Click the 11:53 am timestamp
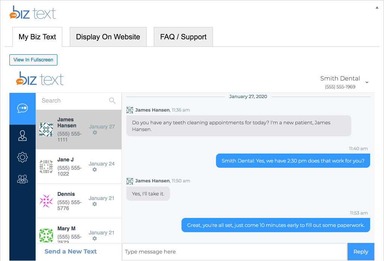The image size is (384, 261). pos(358,213)
